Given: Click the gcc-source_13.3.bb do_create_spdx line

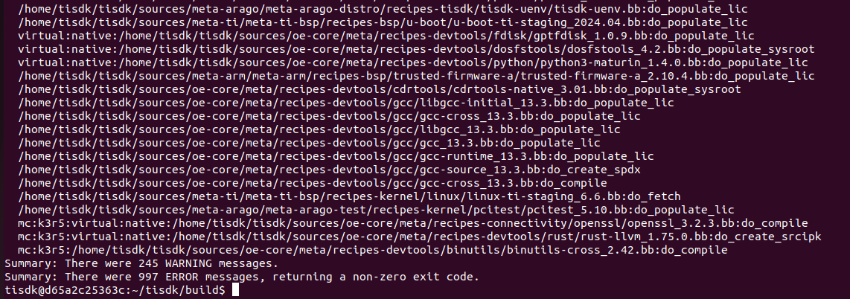Looking at the screenshot, I should click(330, 170).
